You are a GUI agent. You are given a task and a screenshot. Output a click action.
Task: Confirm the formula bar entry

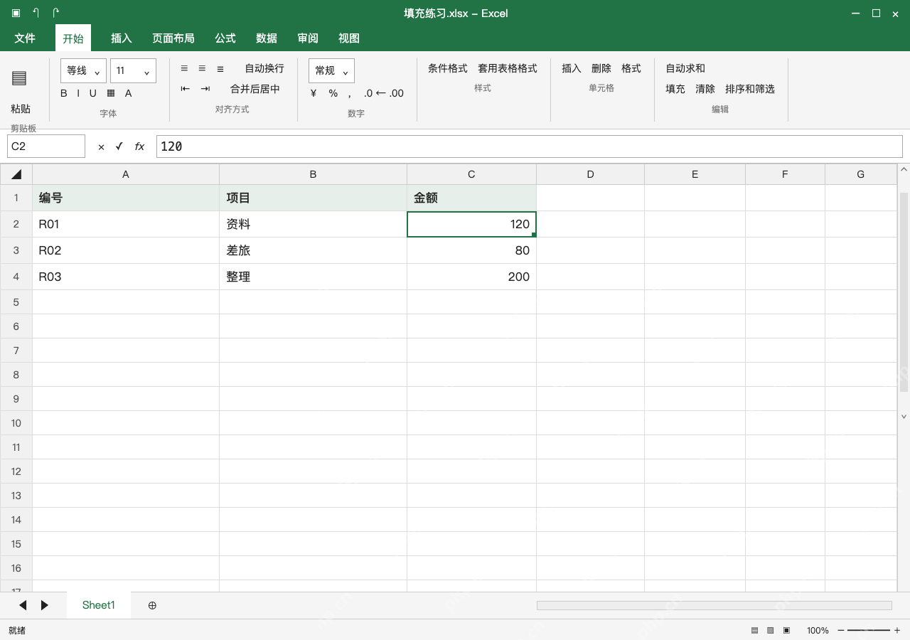coord(119,146)
